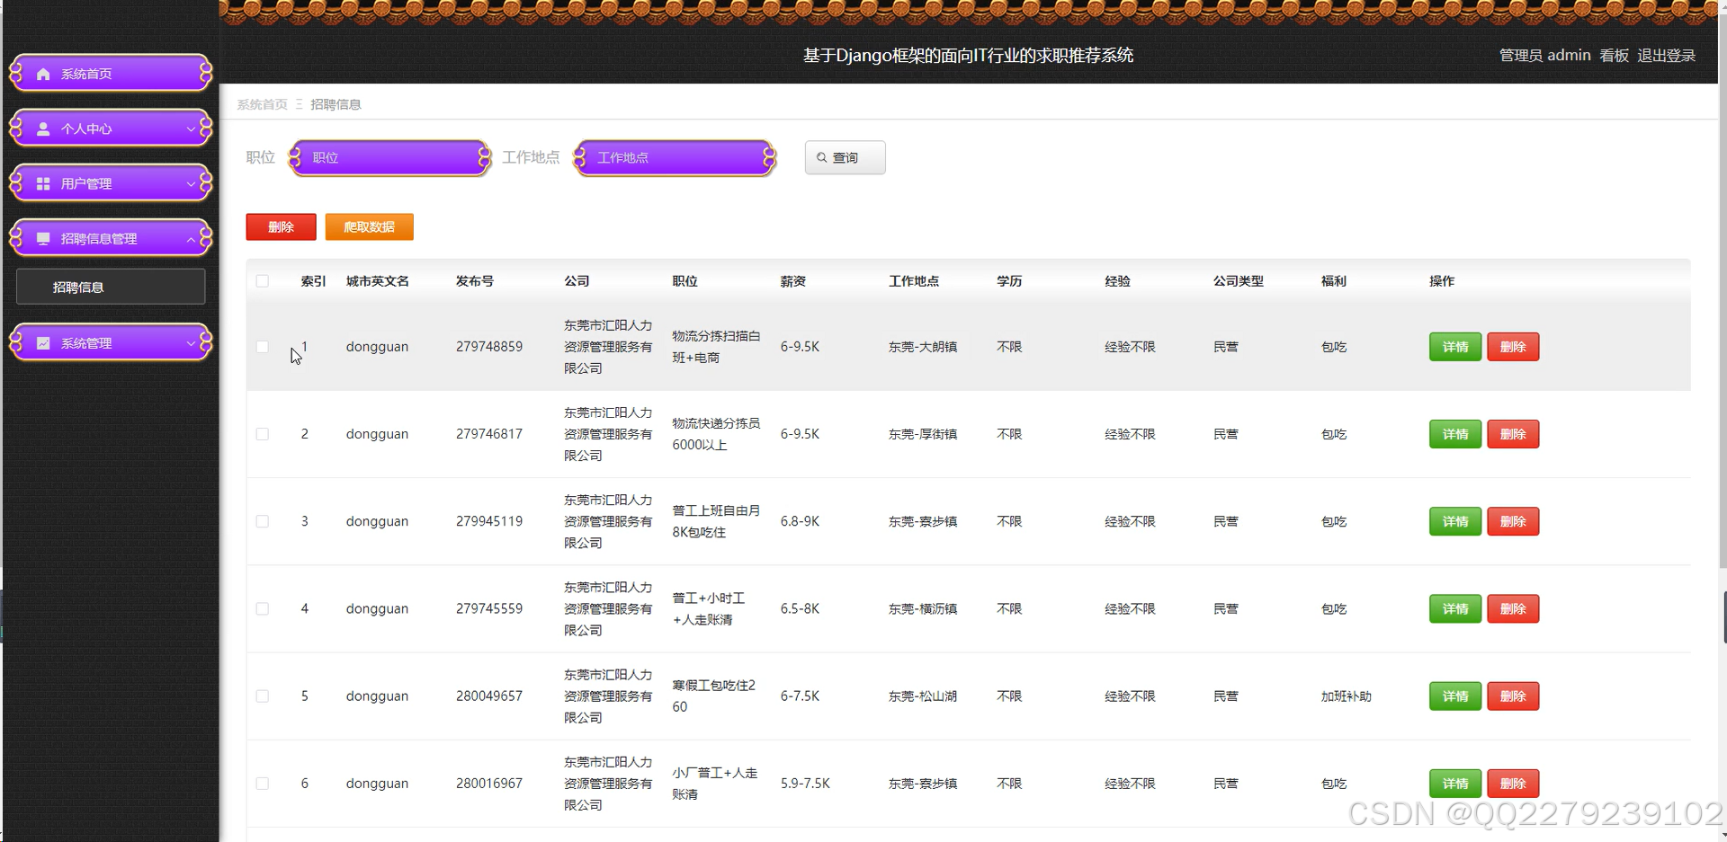Click the magnifier icon in 查询 button

(x=821, y=157)
